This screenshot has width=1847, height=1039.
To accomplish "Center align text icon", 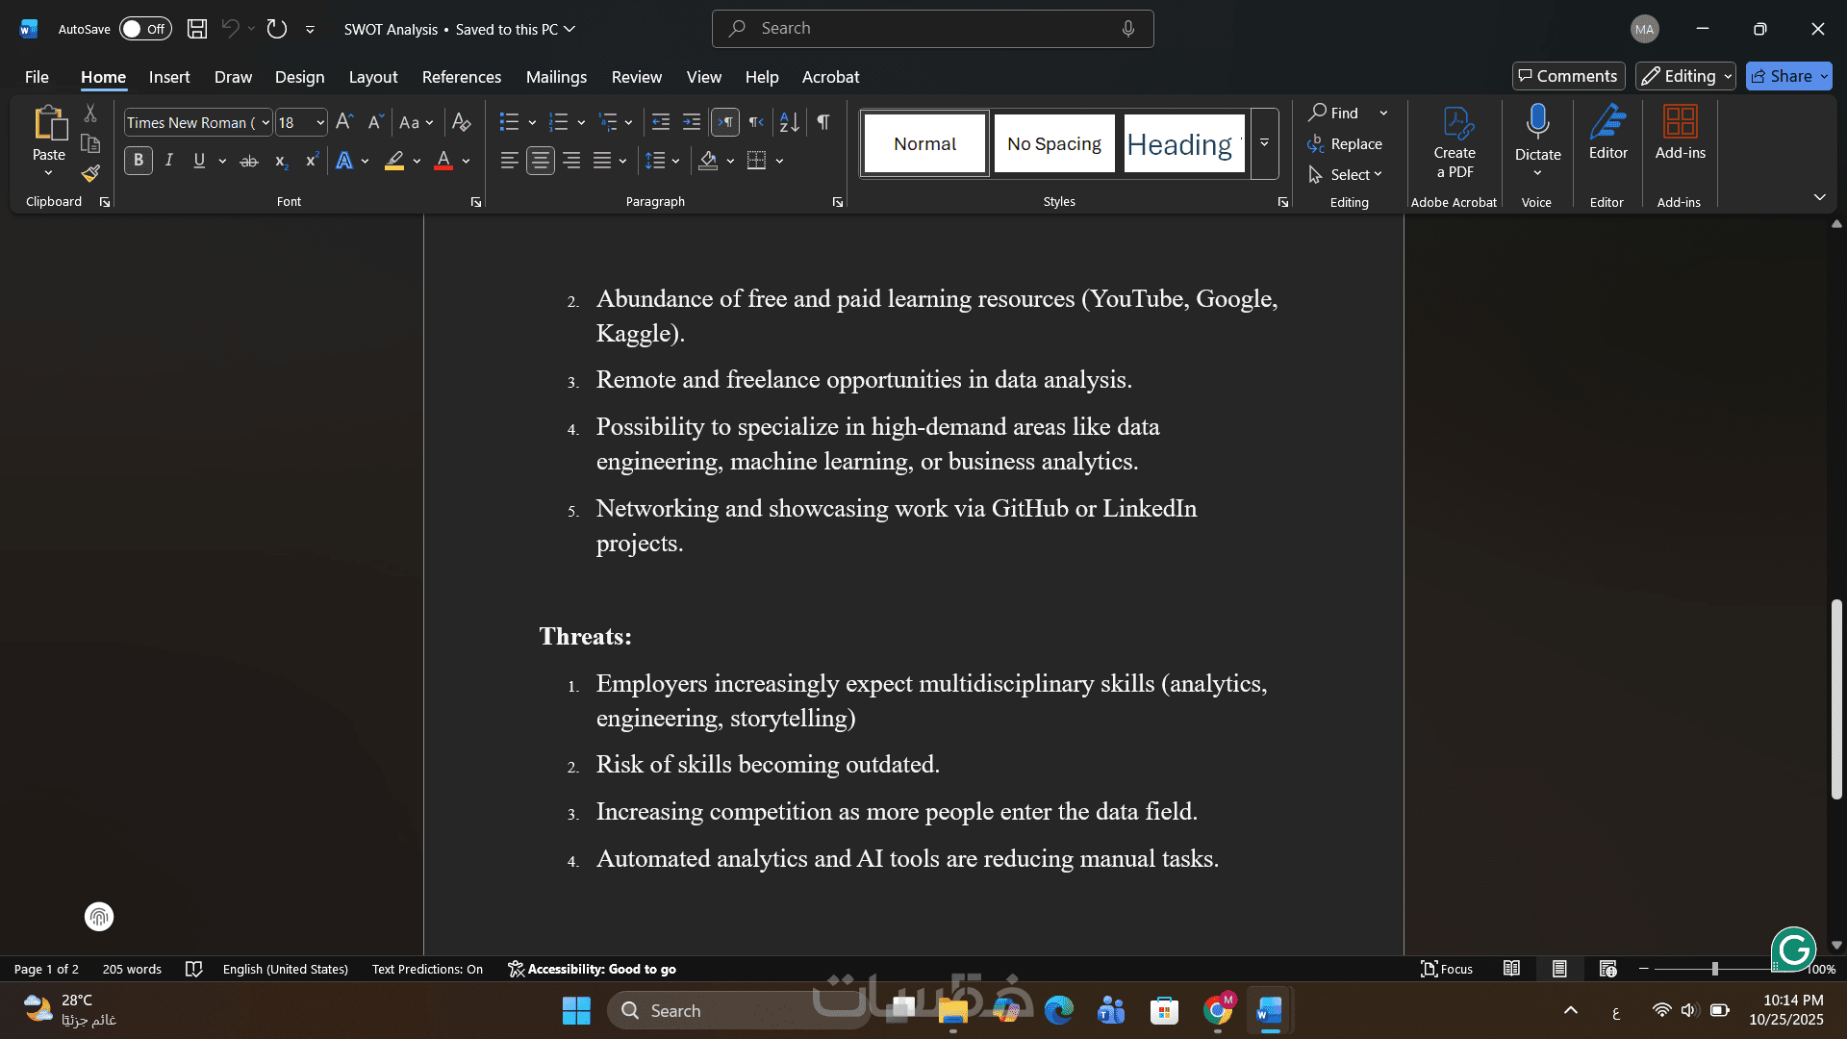I will click(x=541, y=161).
